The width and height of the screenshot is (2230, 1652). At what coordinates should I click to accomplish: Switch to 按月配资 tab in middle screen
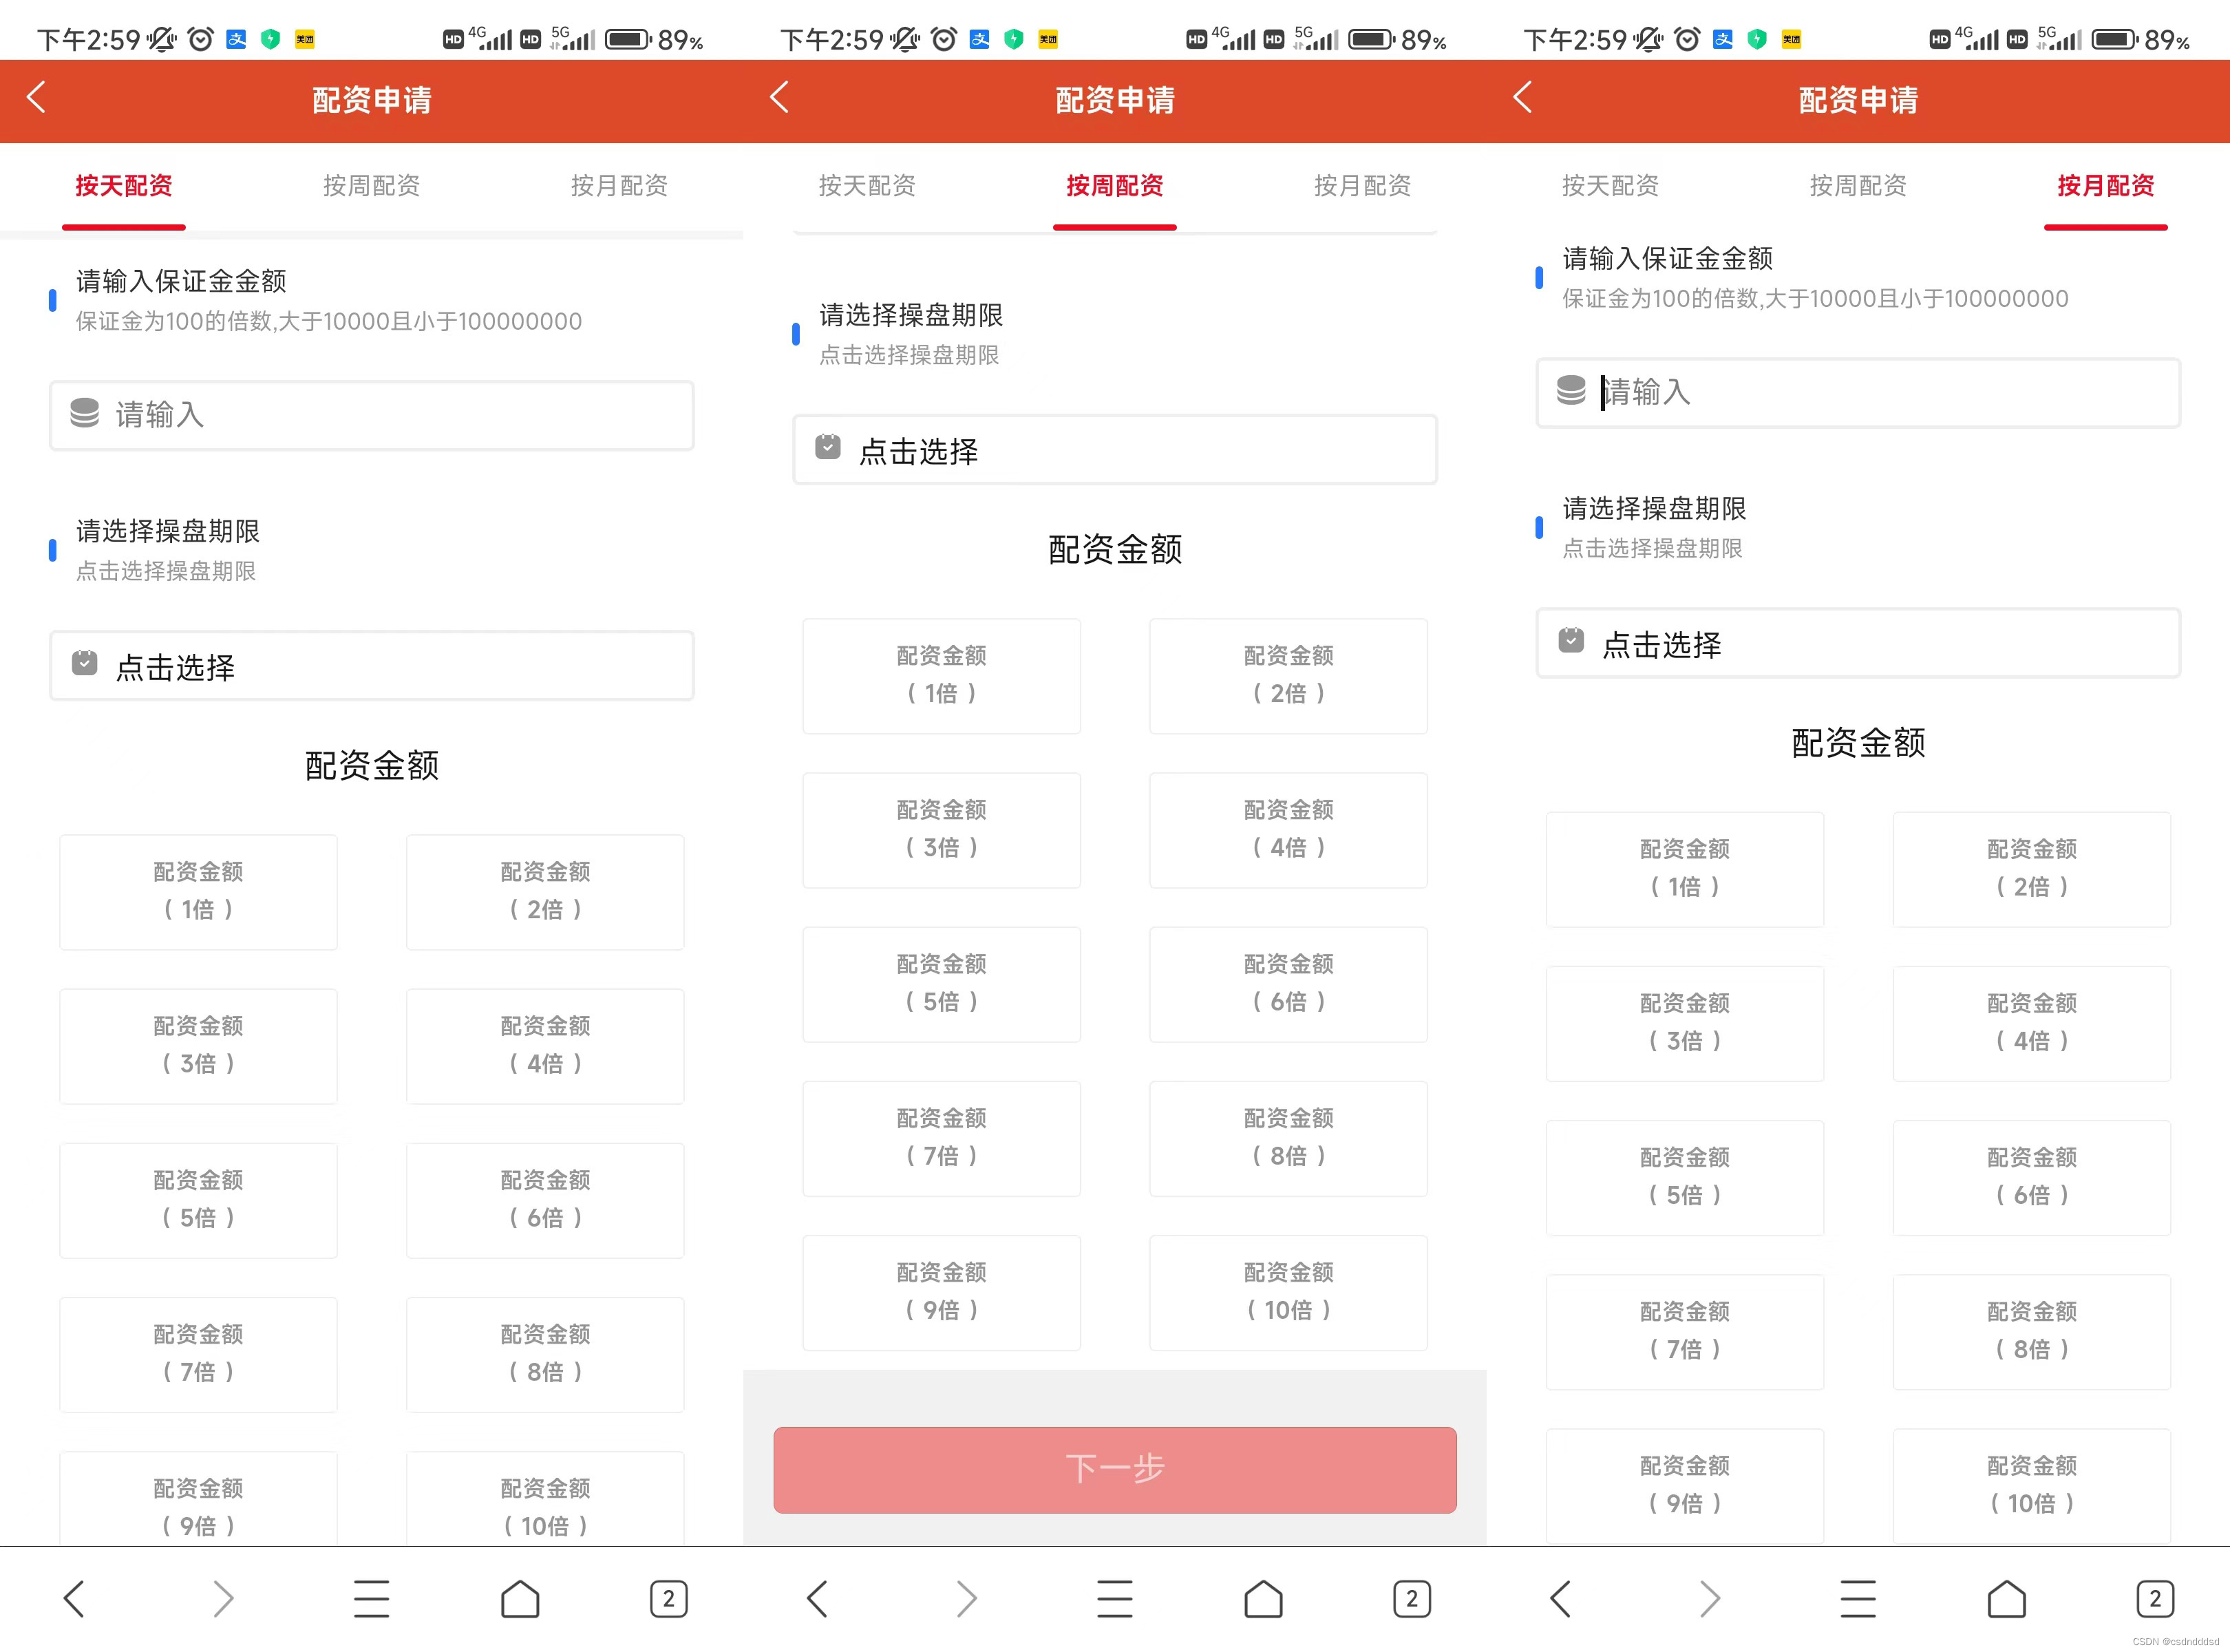[x=1362, y=185]
